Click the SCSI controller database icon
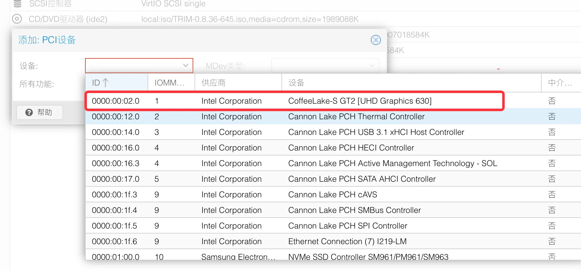This screenshot has height=271, width=581. coord(18,4)
